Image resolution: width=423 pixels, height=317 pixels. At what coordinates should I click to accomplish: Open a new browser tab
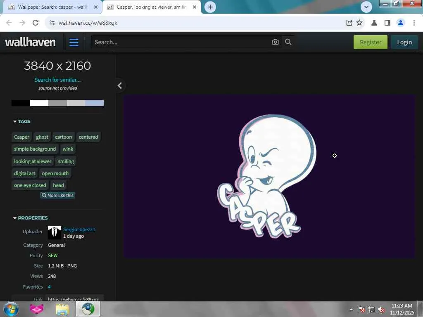coord(210,7)
